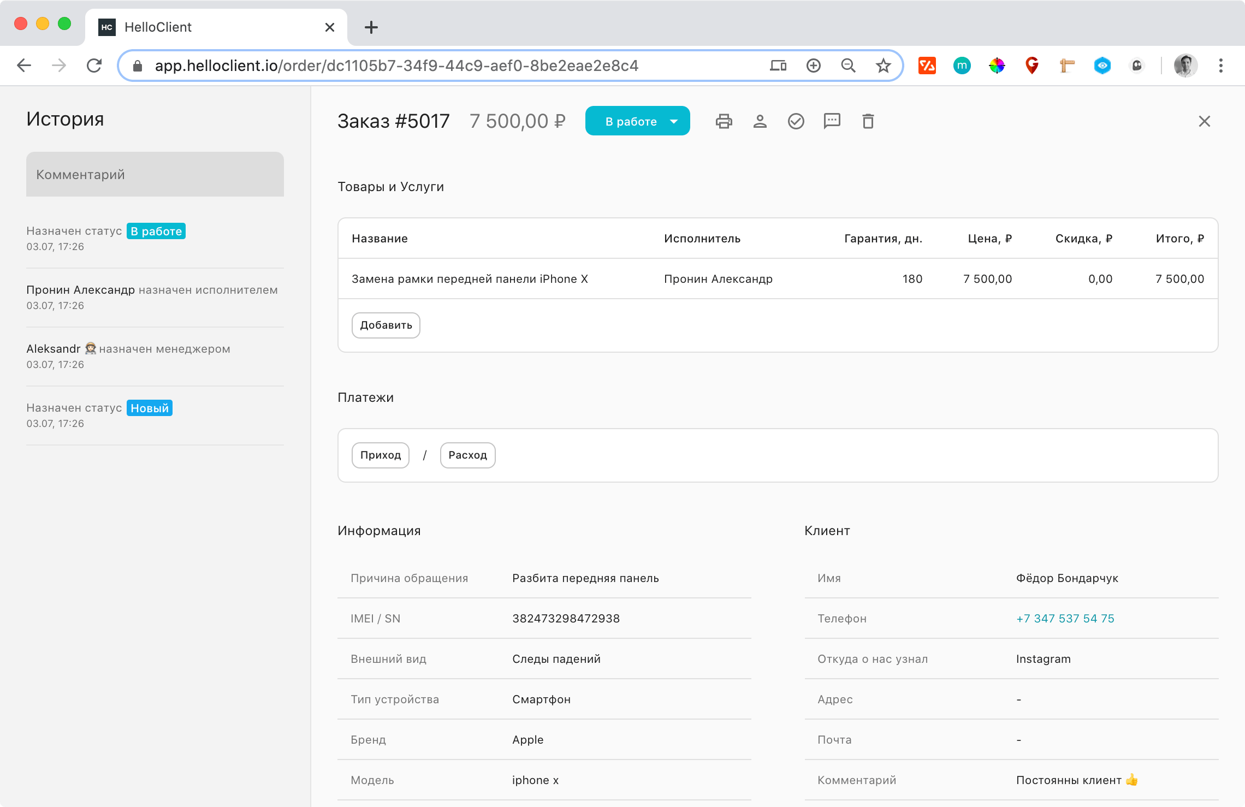The image size is (1245, 807).
Task: Click the 'Комментарий' input field
Action: pyautogui.click(x=155, y=175)
